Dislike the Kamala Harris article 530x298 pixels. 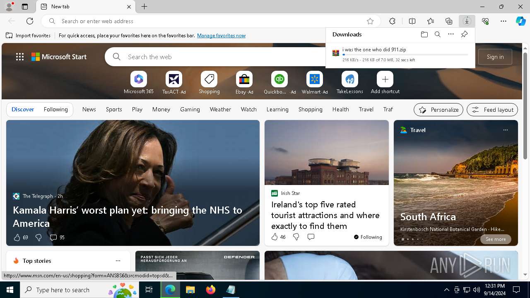[x=39, y=237]
